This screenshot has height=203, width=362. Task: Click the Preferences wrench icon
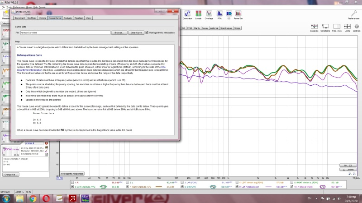pos(353,14)
